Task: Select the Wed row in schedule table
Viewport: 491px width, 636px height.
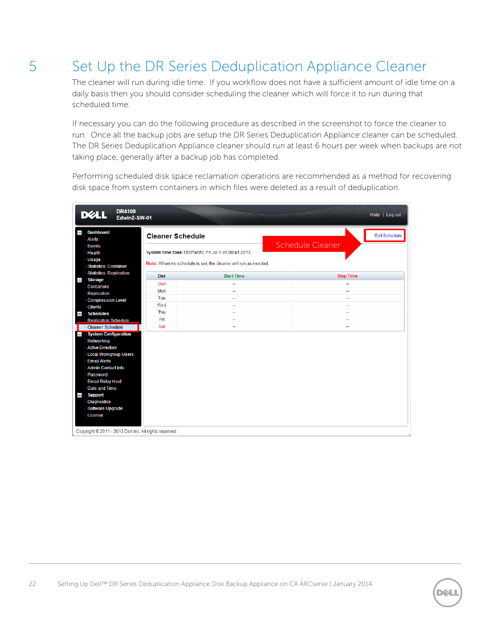Action: 275,305
